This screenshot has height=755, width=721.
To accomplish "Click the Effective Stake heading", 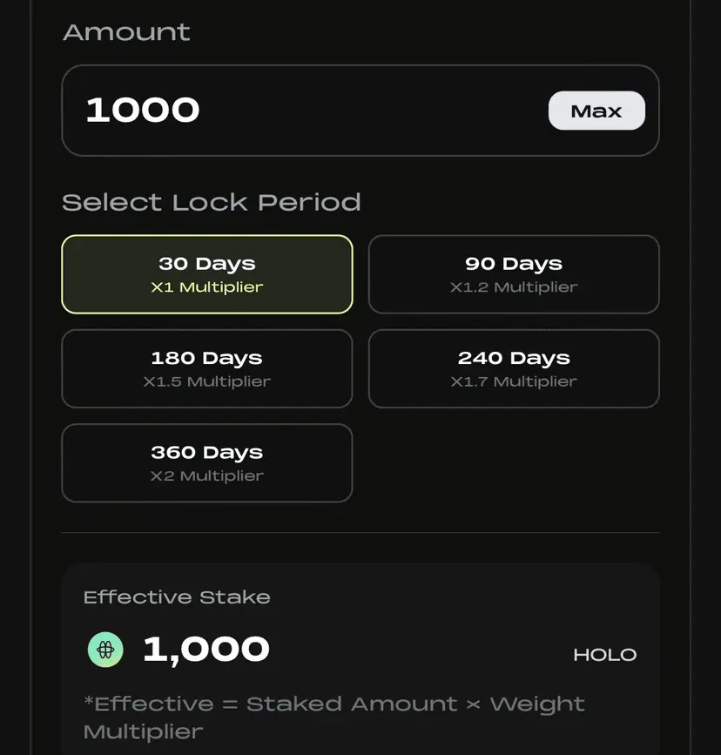I will click(177, 597).
